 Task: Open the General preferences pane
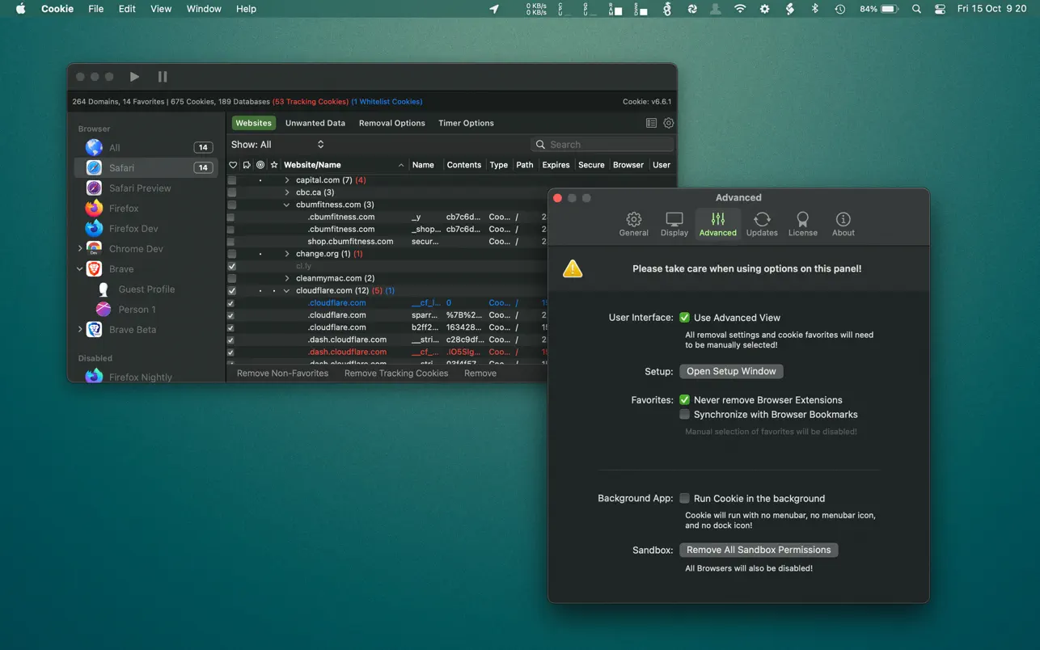pos(633,224)
